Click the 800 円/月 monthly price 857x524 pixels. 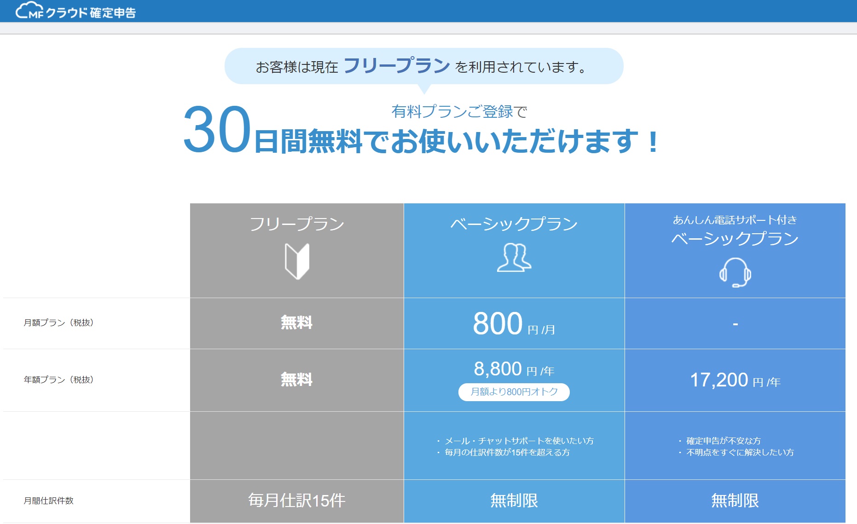coord(514,323)
